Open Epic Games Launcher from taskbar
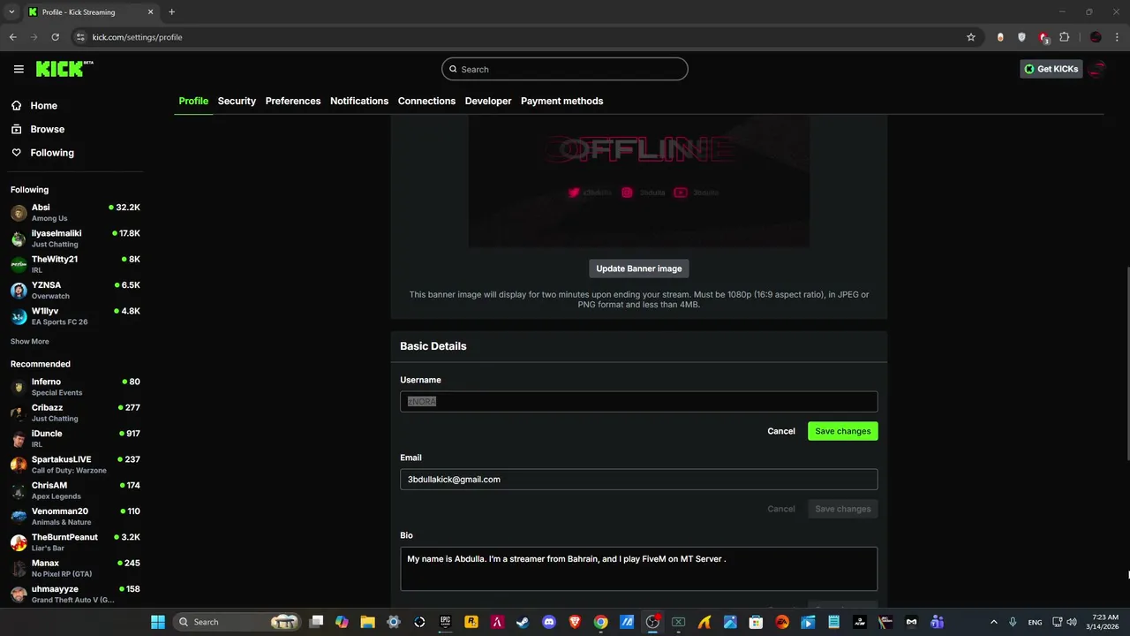Image resolution: width=1130 pixels, height=636 pixels. click(x=446, y=622)
